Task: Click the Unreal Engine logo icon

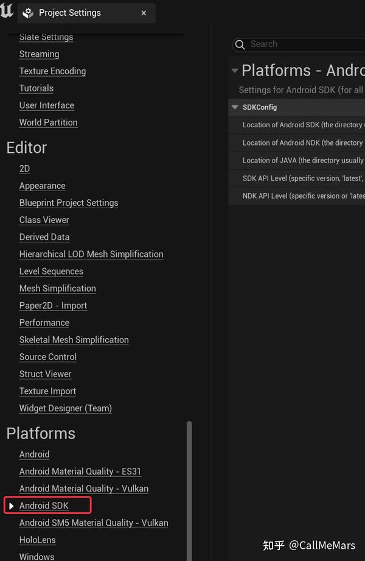Action: pos(7,12)
